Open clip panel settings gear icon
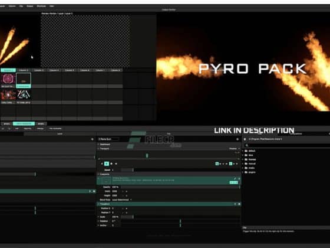Viewport: 330px width, 248px height. pyautogui.click(x=237, y=139)
